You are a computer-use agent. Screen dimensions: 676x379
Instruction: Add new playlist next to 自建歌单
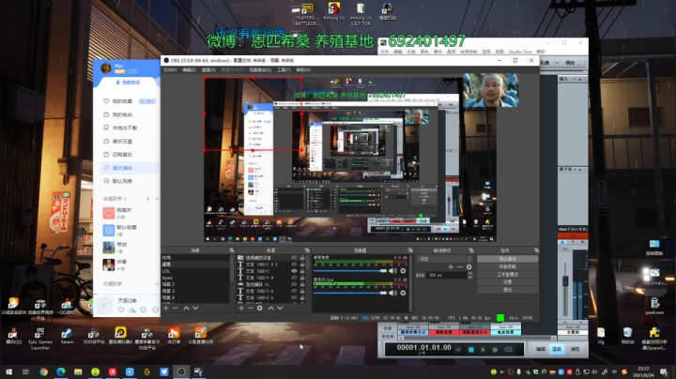(x=147, y=199)
